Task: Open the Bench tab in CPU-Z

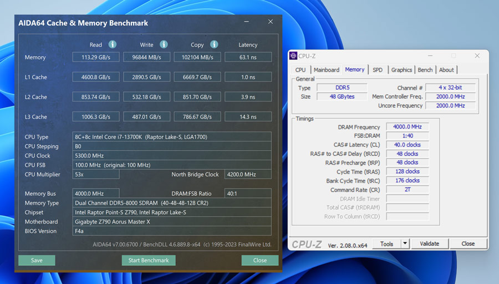Action: click(425, 70)
